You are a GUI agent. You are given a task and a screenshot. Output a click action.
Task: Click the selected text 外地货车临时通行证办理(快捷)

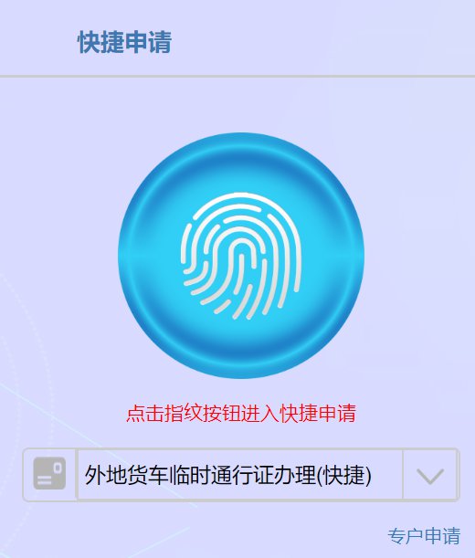227,475
